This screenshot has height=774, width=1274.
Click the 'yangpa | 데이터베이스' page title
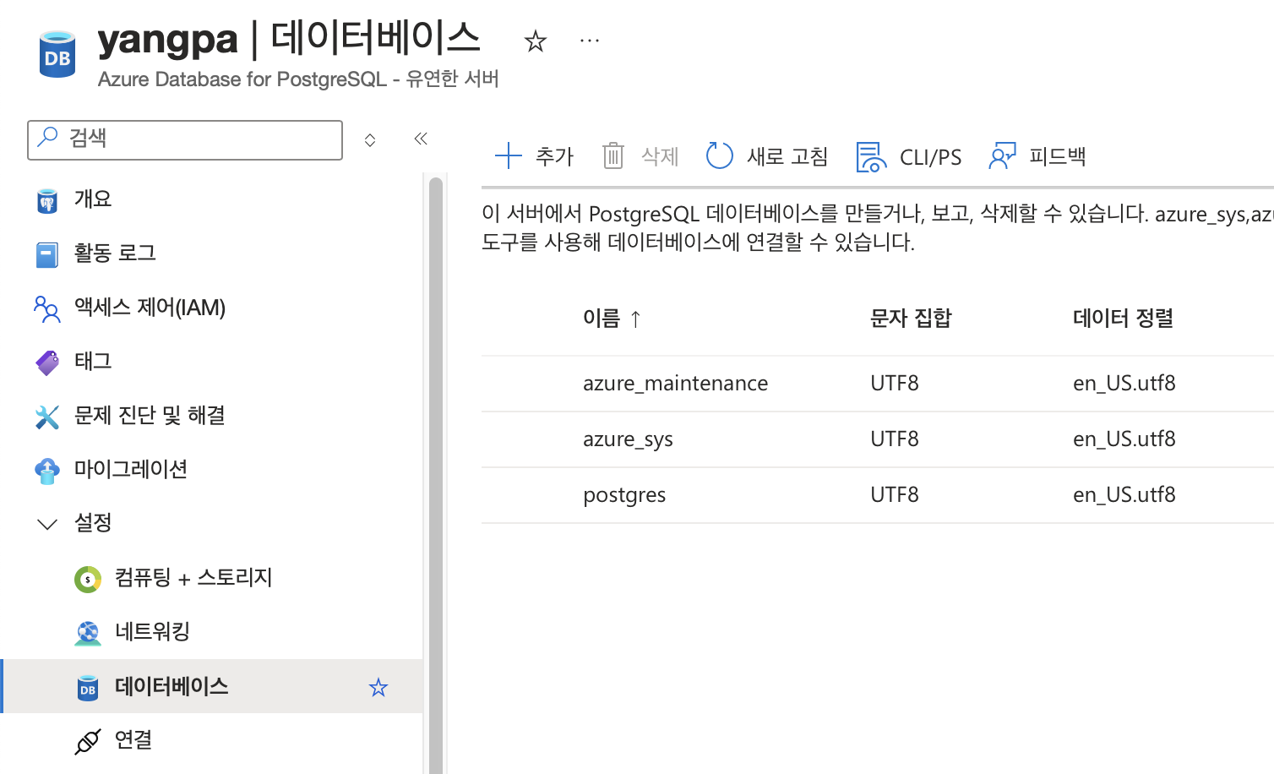[289, 39]
